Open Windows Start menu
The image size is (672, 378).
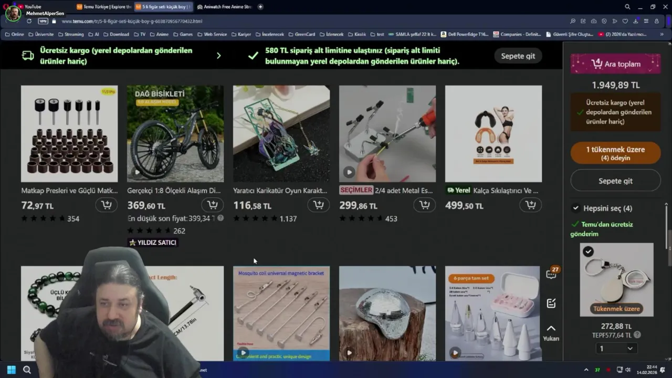(x=11, y=370)
